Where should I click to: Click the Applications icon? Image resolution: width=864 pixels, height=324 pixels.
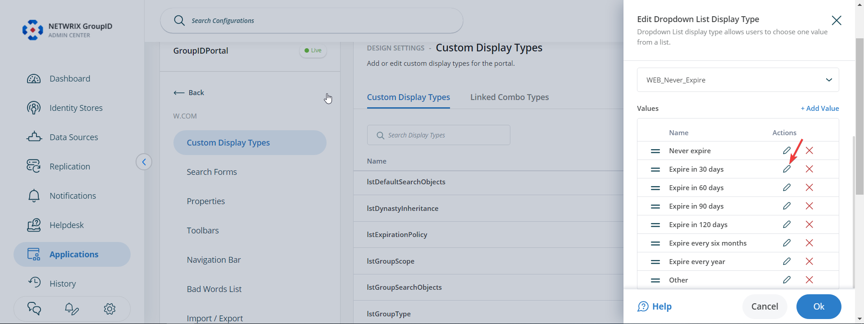[x=34, y=254]
